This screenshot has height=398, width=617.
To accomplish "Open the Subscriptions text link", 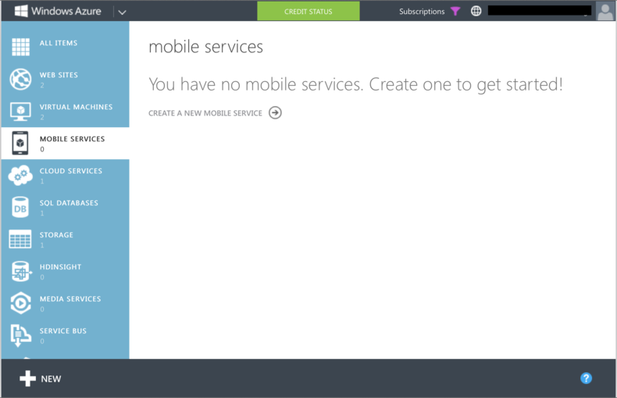I will [x=422, y=12].
